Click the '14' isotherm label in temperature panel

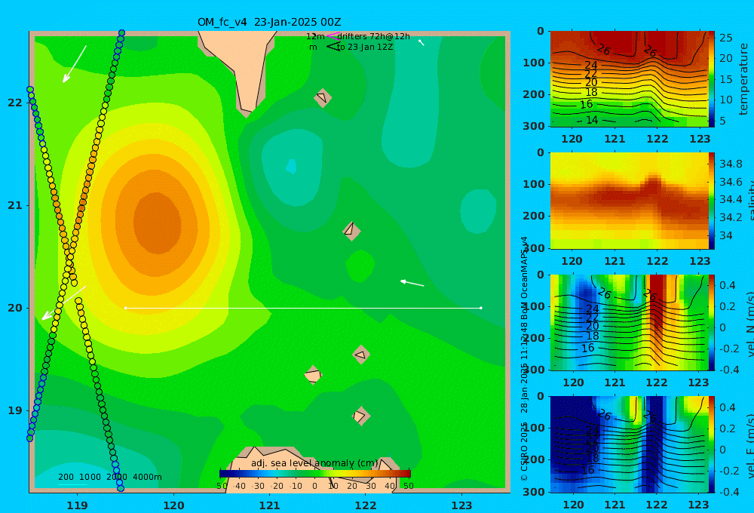click(592, 120)
